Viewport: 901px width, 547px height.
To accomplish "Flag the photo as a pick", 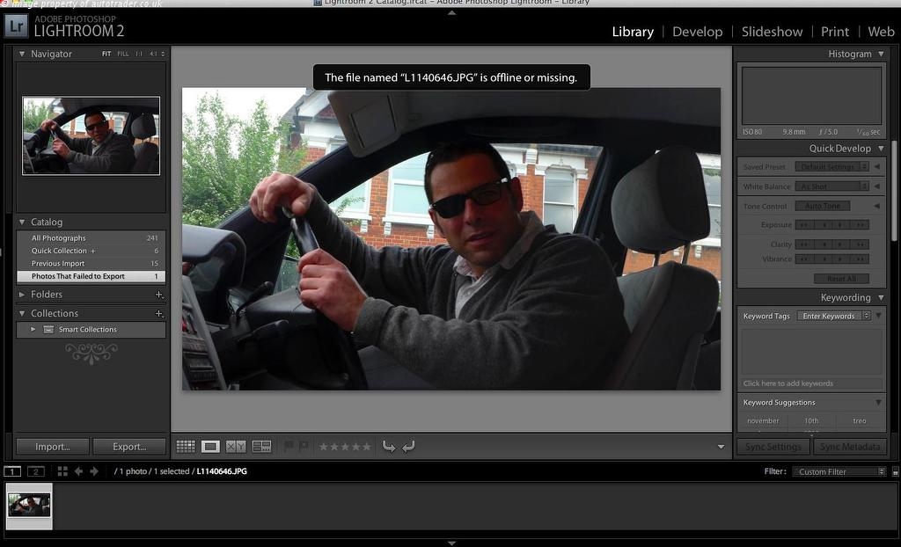I will coord(289,446).
